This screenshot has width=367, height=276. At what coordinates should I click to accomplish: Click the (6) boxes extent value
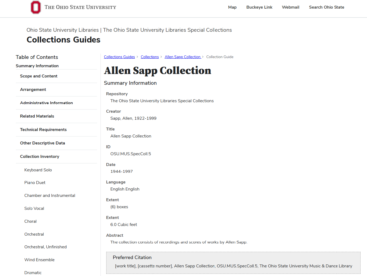119,207
